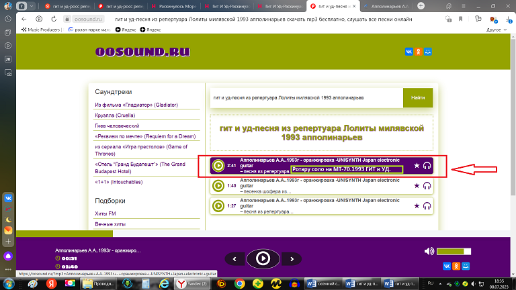Play the 1:27 track
Viewport: 516px width, 290px height.
coord(218,206)
